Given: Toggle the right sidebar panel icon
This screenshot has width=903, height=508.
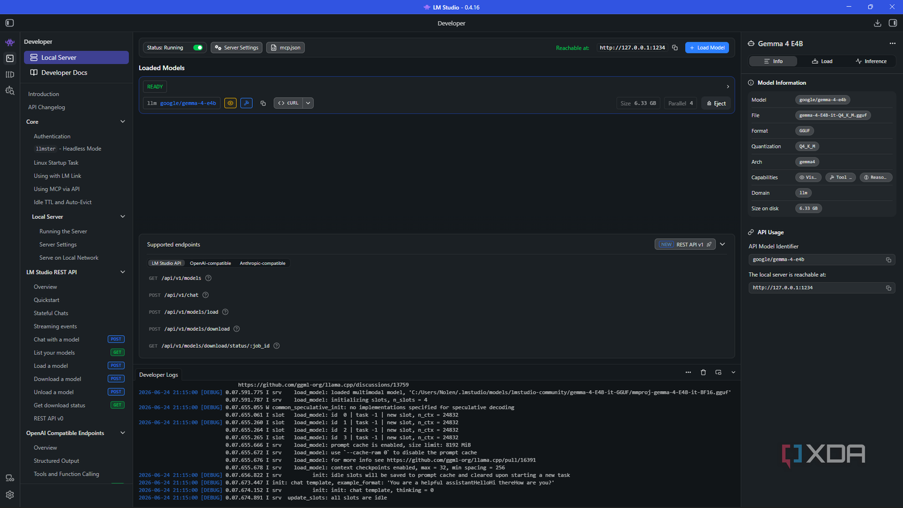Looking at the screenshot, I should (x=893, y=23).
